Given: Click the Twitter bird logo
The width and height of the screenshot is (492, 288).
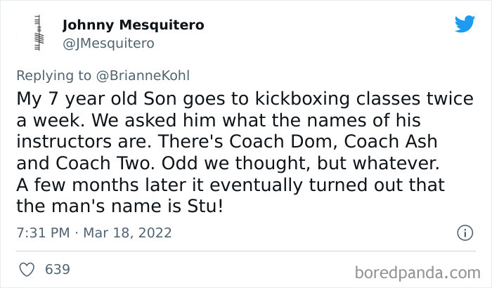Looking at the screenshot, I should [465, 25].
